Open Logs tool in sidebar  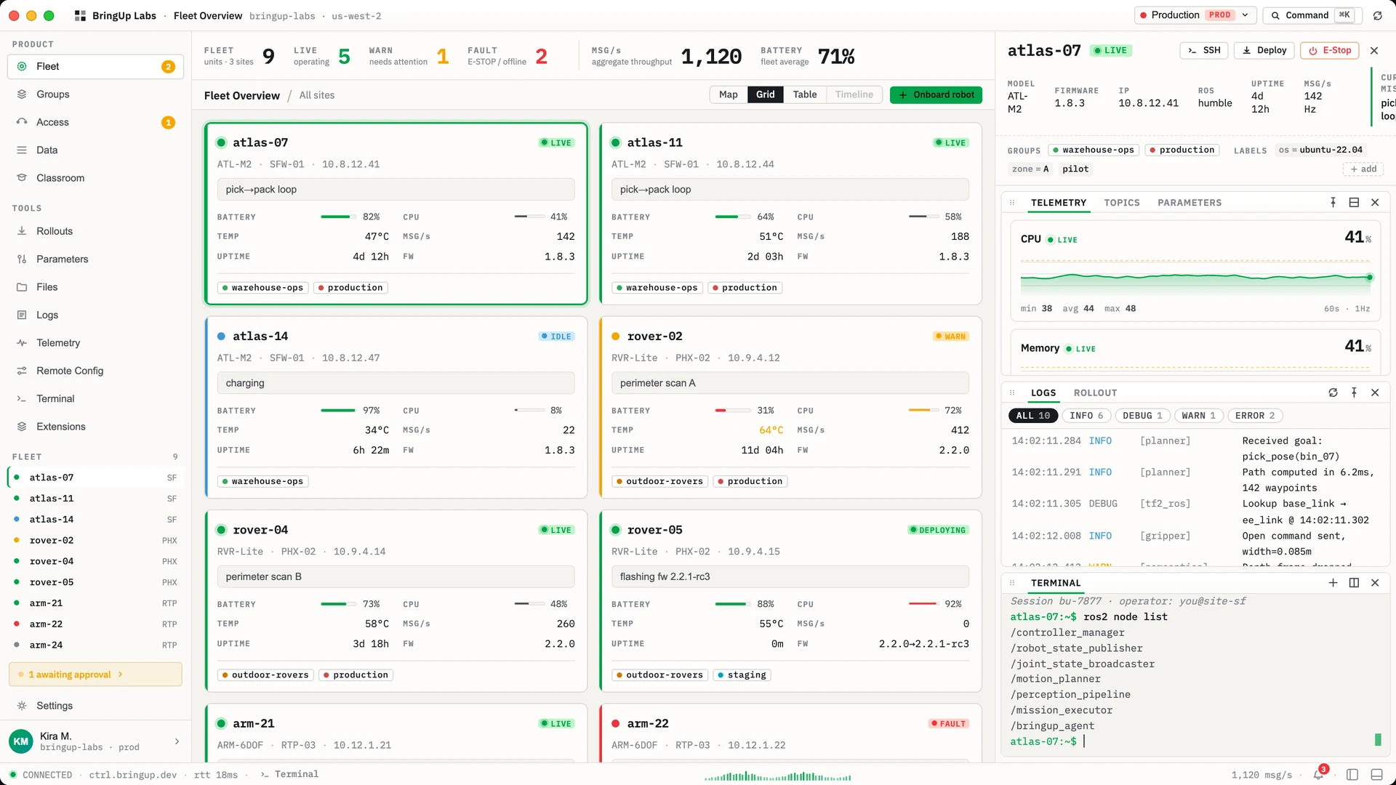(95, 315)
